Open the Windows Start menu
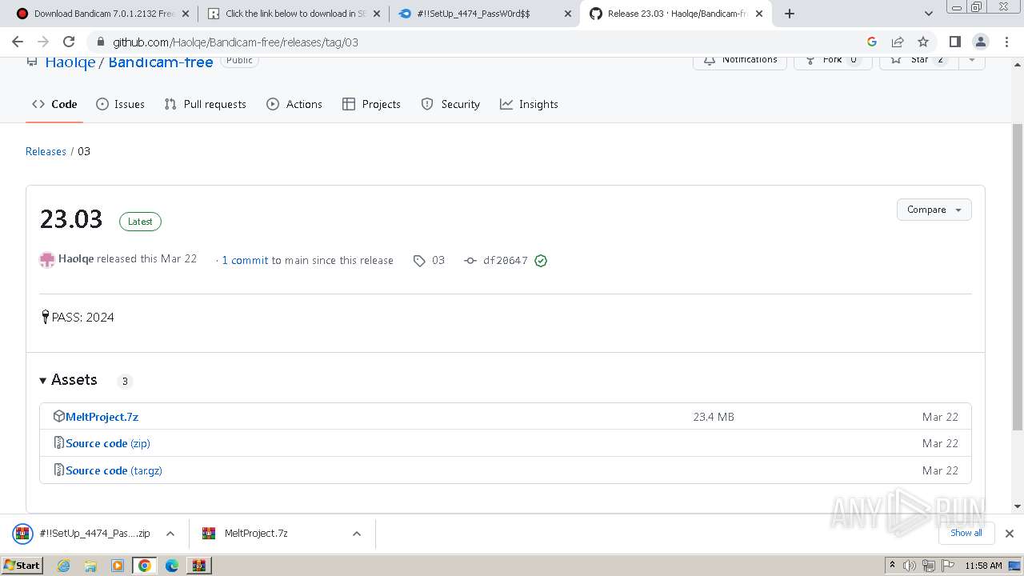1024x576 pixels. click(x=22, y=565)
